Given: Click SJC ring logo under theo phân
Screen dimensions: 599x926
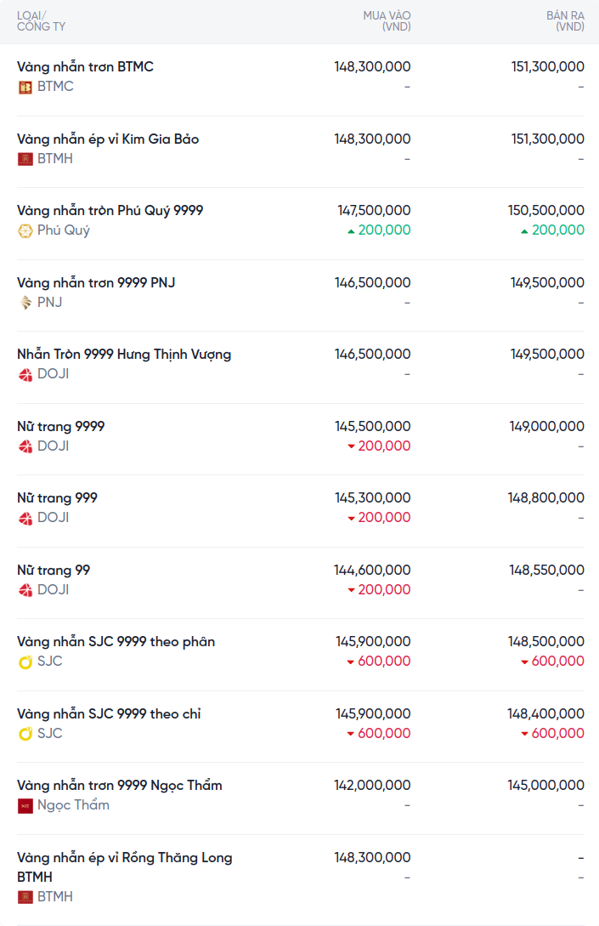Looking at the screenshot, I should coord(25,662).
